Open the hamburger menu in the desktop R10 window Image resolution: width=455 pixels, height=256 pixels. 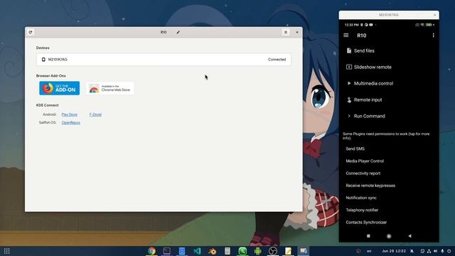pyautogui.click(x=286, y=32)
